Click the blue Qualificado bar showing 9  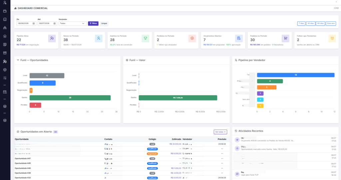[43, 83]
